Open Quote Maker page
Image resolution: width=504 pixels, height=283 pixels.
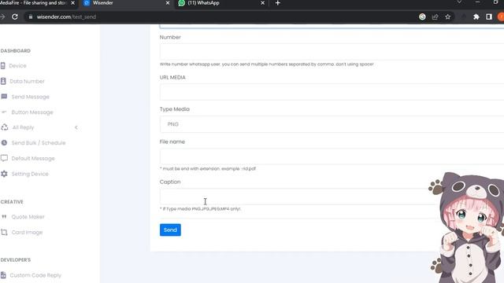click(28, 217)
